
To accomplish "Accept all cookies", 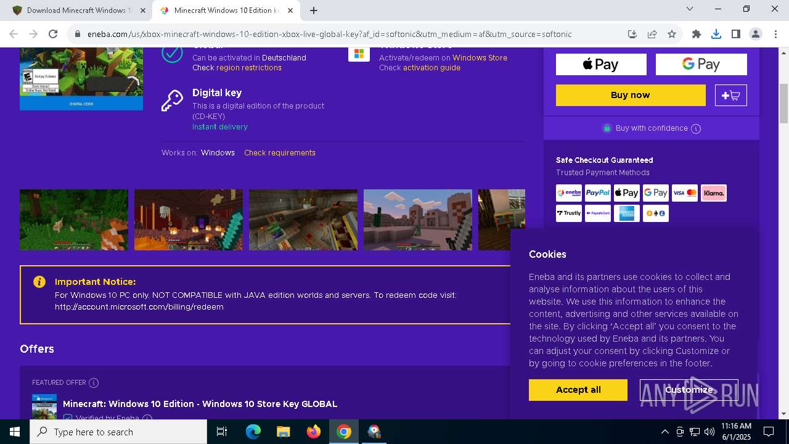I will (x=578, y=390).
